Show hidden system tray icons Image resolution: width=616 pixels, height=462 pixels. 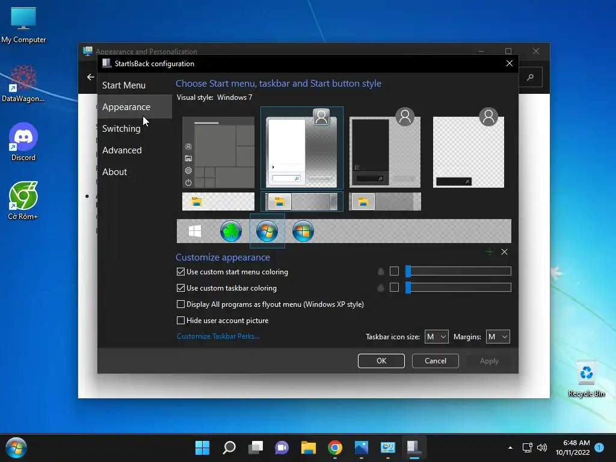pyautogui.click(x=510, y=448)
